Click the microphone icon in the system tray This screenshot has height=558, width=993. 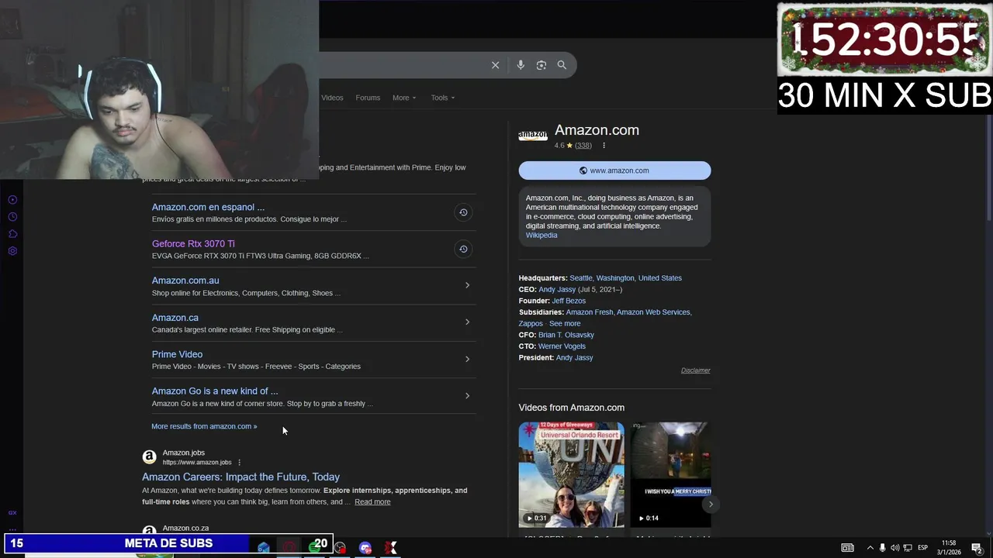pos(882,548)
